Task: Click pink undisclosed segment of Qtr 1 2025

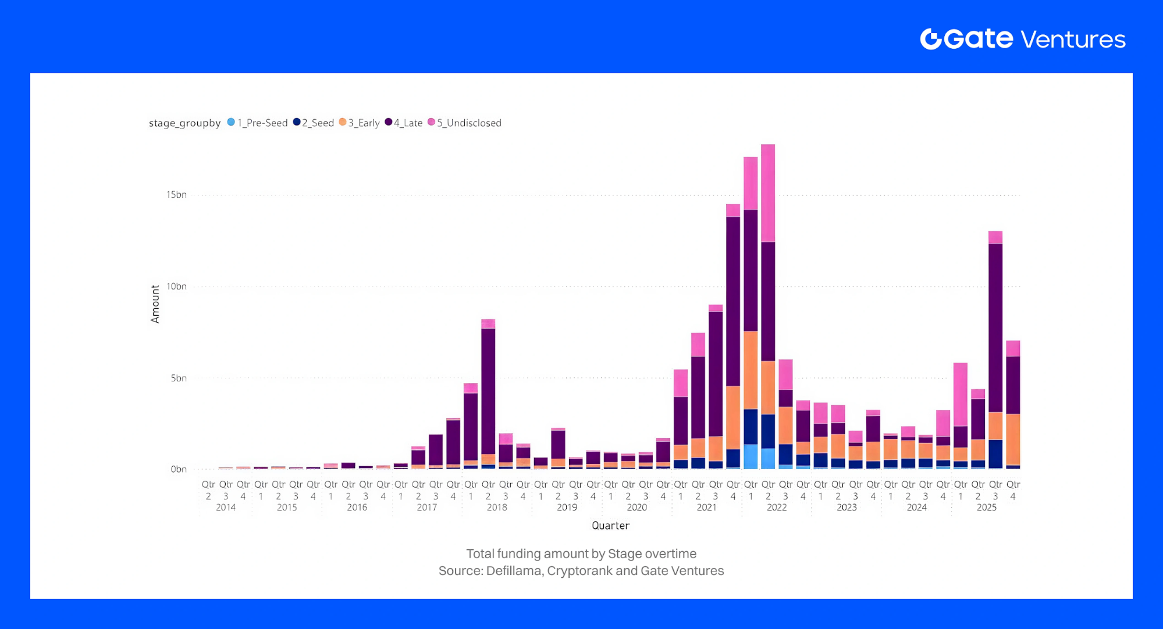Action: 961,394
